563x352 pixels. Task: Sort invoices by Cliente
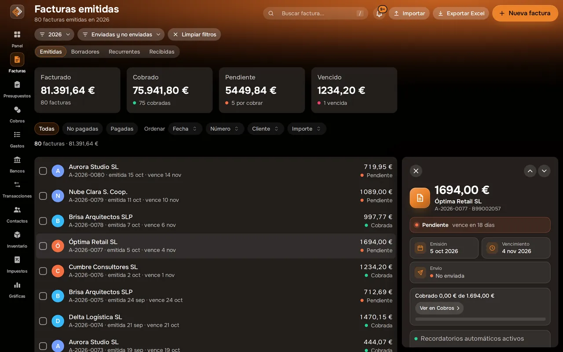[266, 129]
